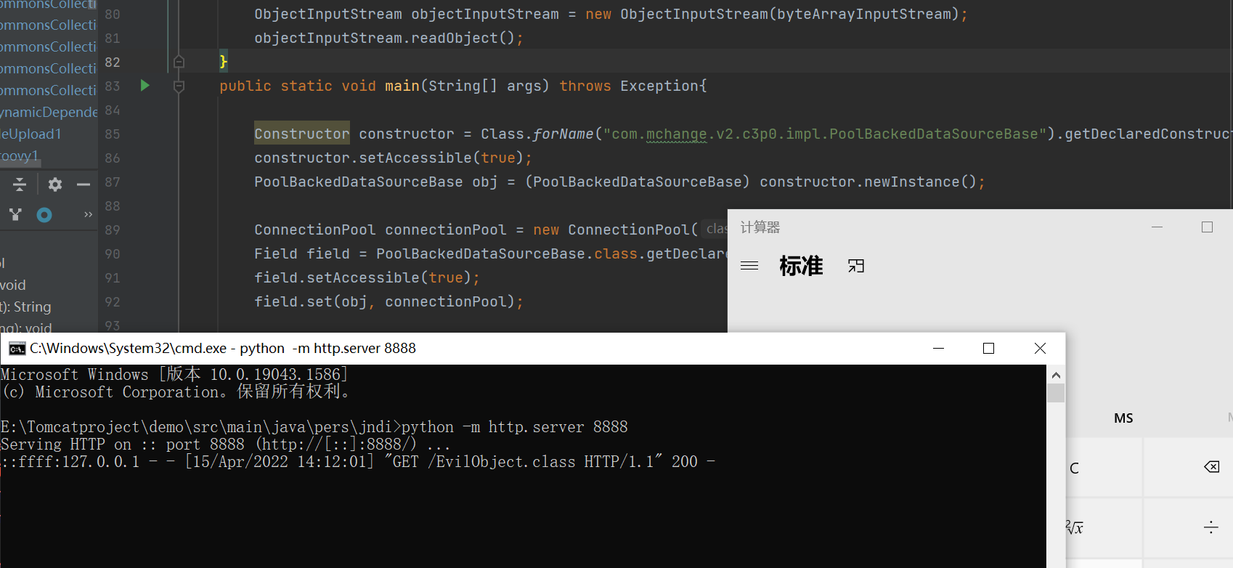Viewport: 1233px width, 568px height.
Task: Click line number 90 in the gutter
Action: (x=113, y=253)
